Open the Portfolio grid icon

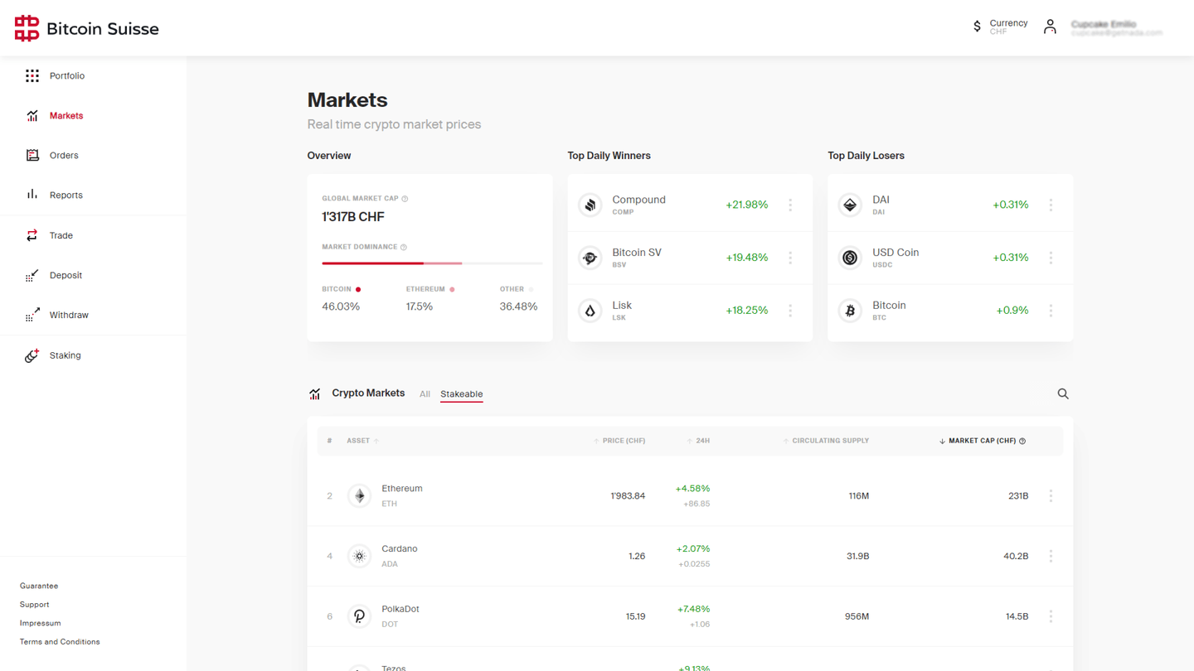(x=32, y=76)
